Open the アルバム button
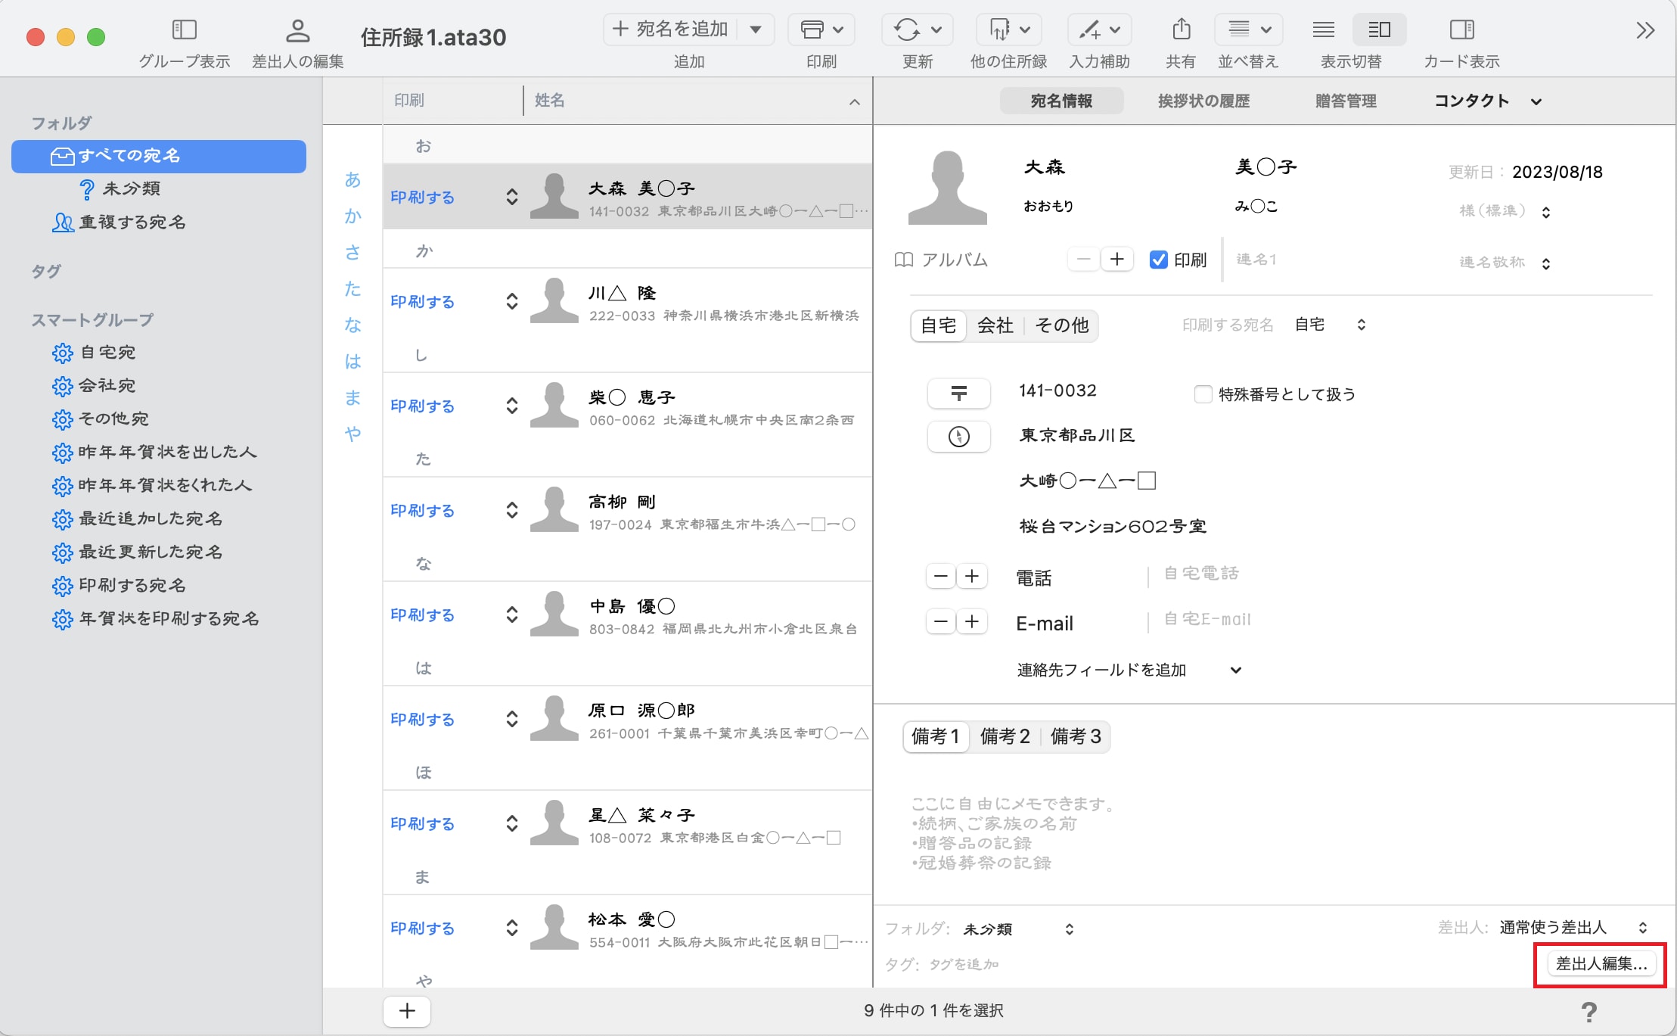1677x1036 pixels. point(941,260)
